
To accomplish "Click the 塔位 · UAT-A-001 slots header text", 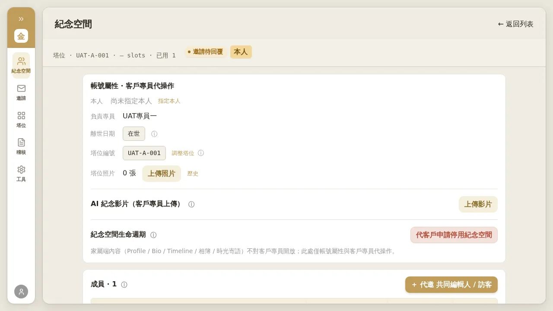I will (114, 55).
